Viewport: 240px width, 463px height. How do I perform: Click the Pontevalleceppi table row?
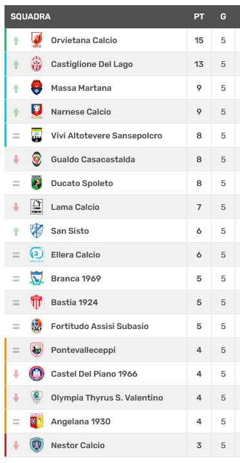[122, 350]
